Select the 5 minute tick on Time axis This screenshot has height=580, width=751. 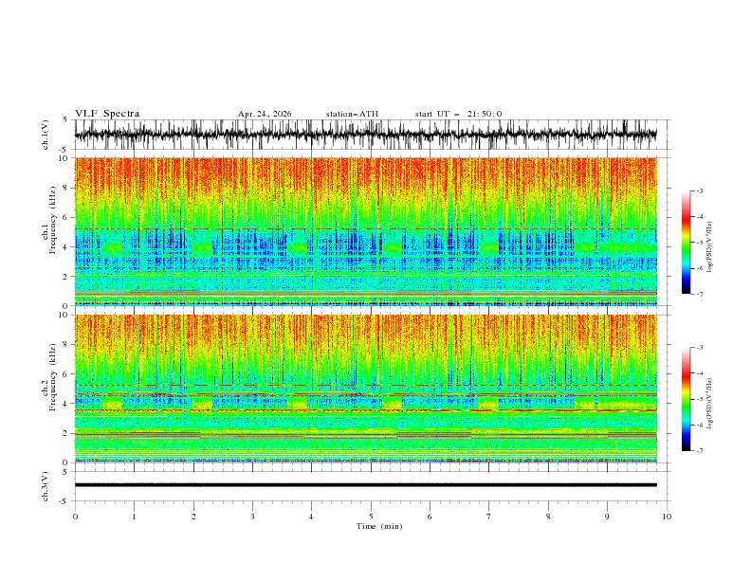coord(371,517)
